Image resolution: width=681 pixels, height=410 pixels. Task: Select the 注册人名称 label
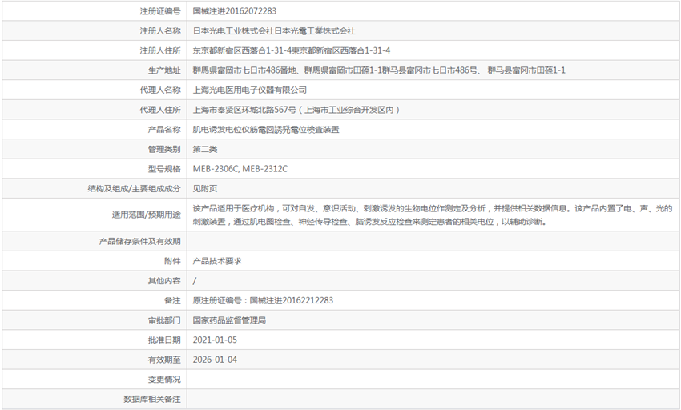click(x=159, y=31)
